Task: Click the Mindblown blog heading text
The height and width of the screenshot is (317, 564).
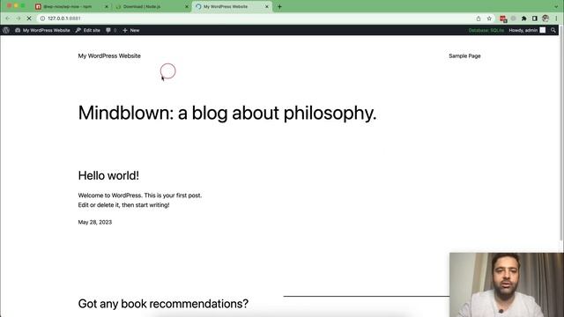Action: (227, 113)
